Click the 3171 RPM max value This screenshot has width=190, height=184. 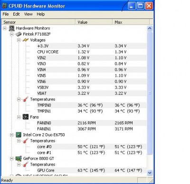pyautogui.click(x=123, y=129)
